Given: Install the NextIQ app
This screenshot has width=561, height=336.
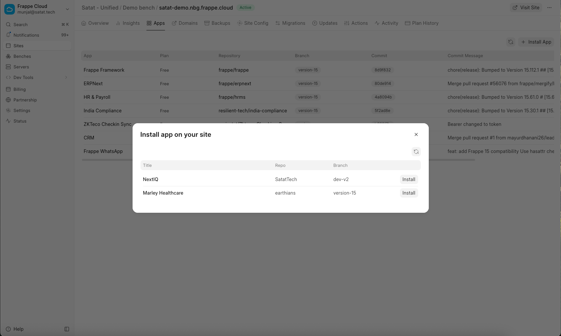Looking at the screenshot, I should coord(409,179).
